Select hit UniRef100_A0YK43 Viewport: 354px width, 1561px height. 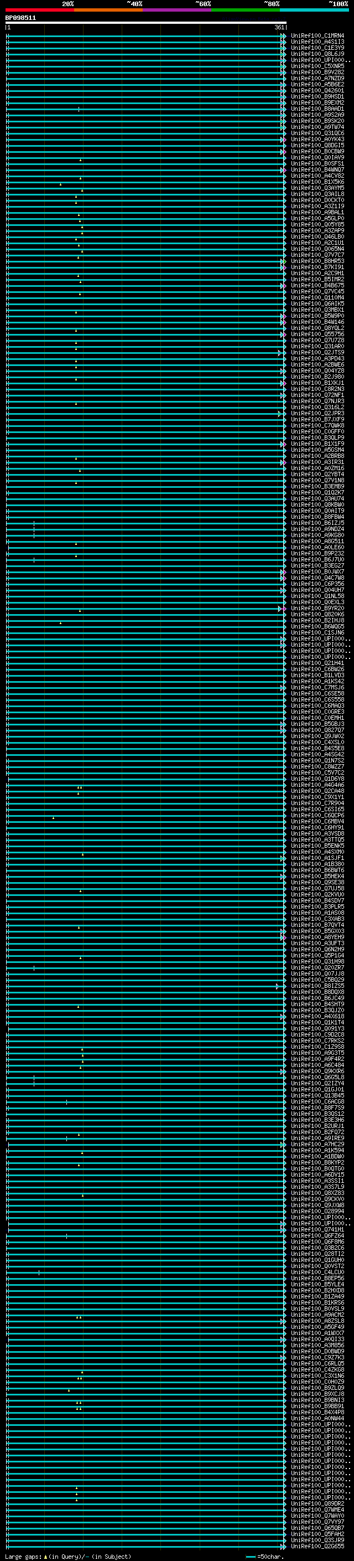317,140
